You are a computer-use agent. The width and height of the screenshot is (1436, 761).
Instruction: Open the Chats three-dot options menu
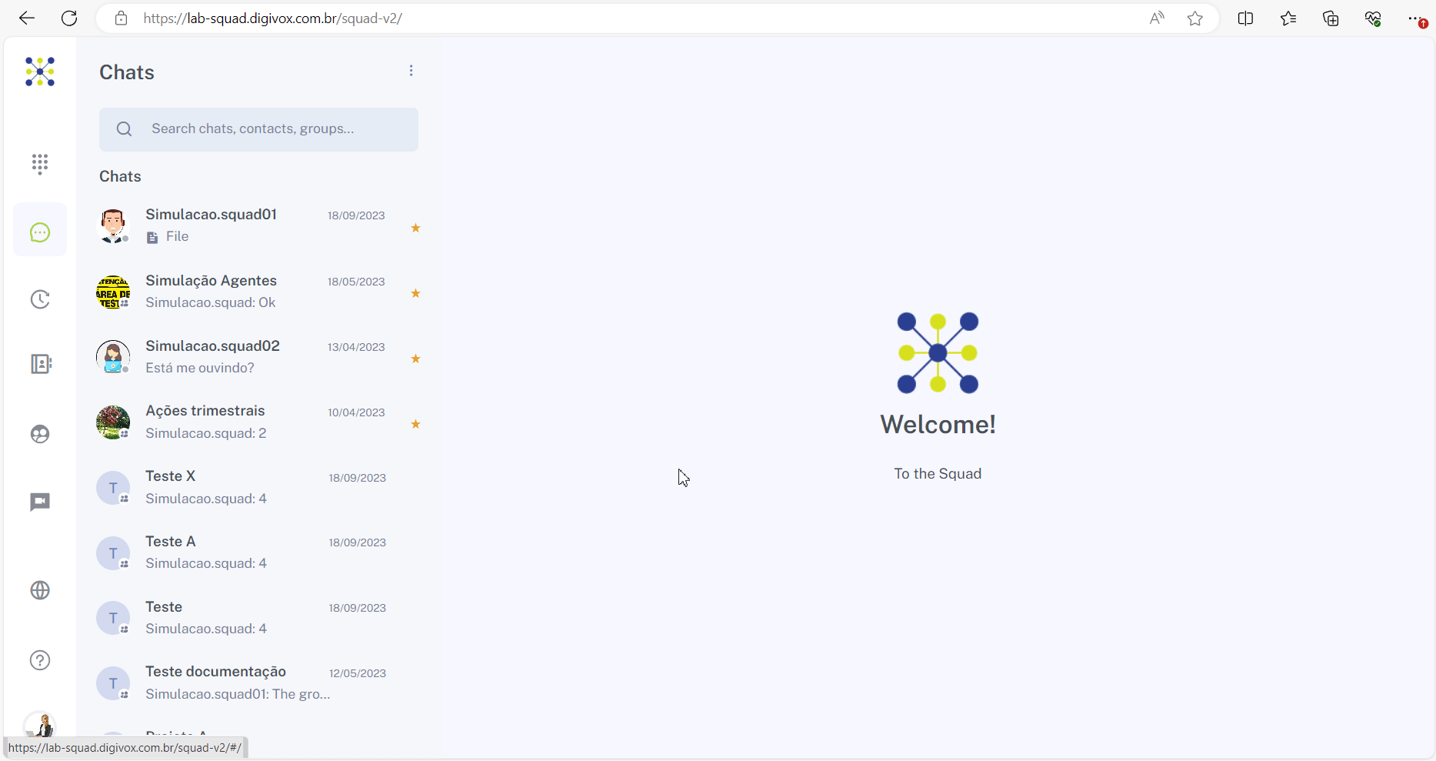tap(411, 71)
